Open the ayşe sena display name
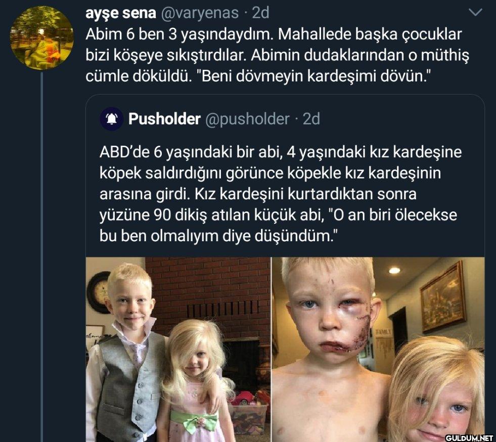 (x=120, y=13)
